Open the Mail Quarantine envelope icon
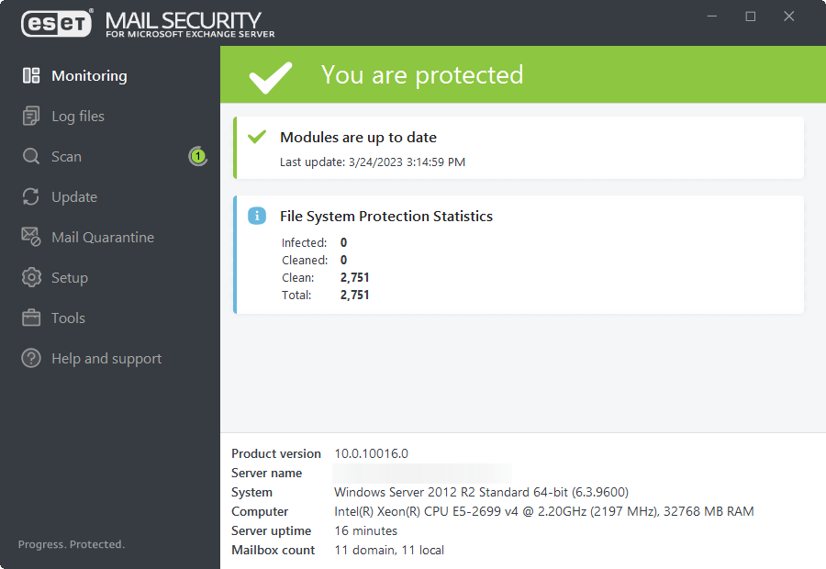The width and height of the screenshot is (826, 569). 30,237
